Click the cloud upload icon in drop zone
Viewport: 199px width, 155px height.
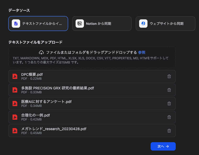tap(41, 52)
